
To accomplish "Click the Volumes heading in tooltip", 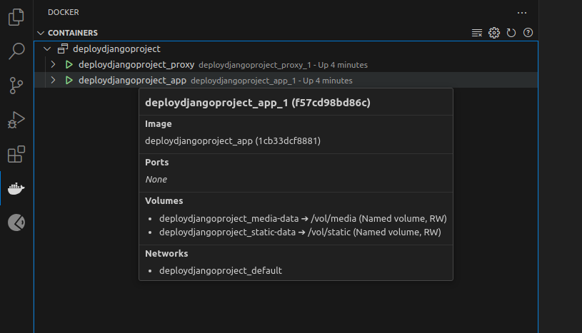I will [x=164, y=200].
